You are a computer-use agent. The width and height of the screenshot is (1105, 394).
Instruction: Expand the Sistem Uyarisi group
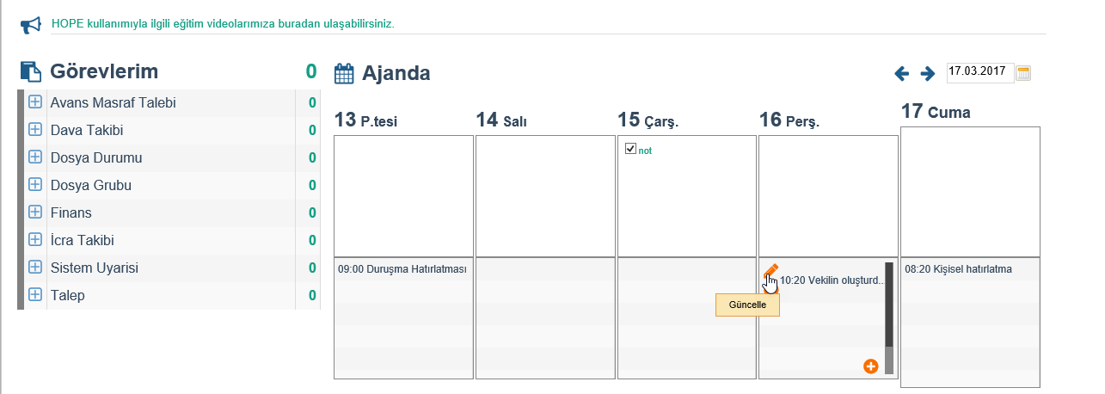coord(35,268)
